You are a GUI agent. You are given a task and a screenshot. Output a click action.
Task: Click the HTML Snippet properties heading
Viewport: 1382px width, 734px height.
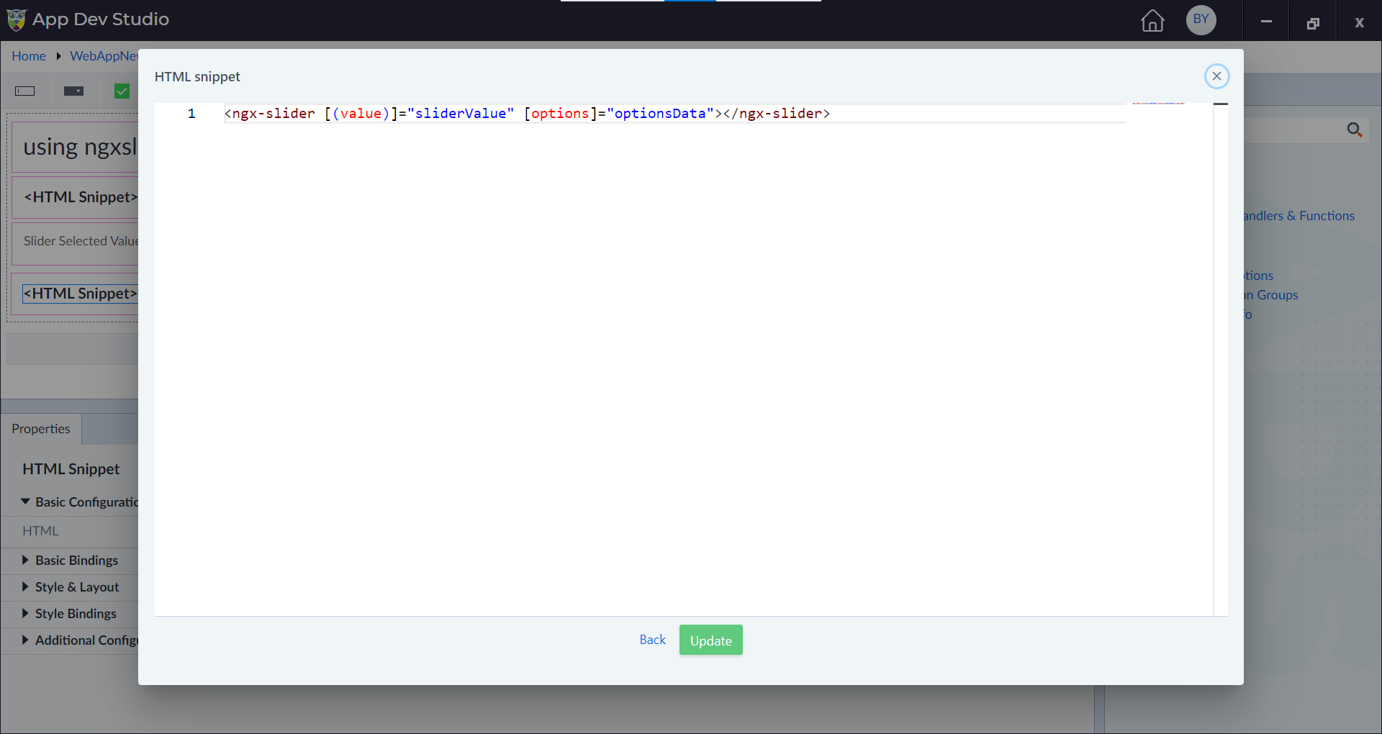71,469
